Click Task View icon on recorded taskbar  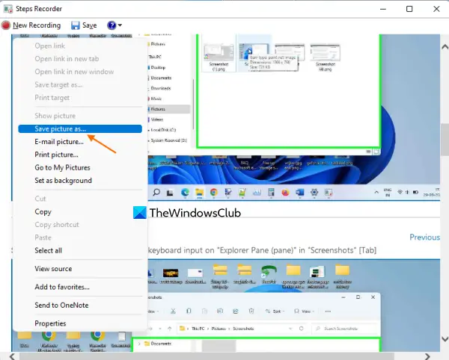[170, 193]
